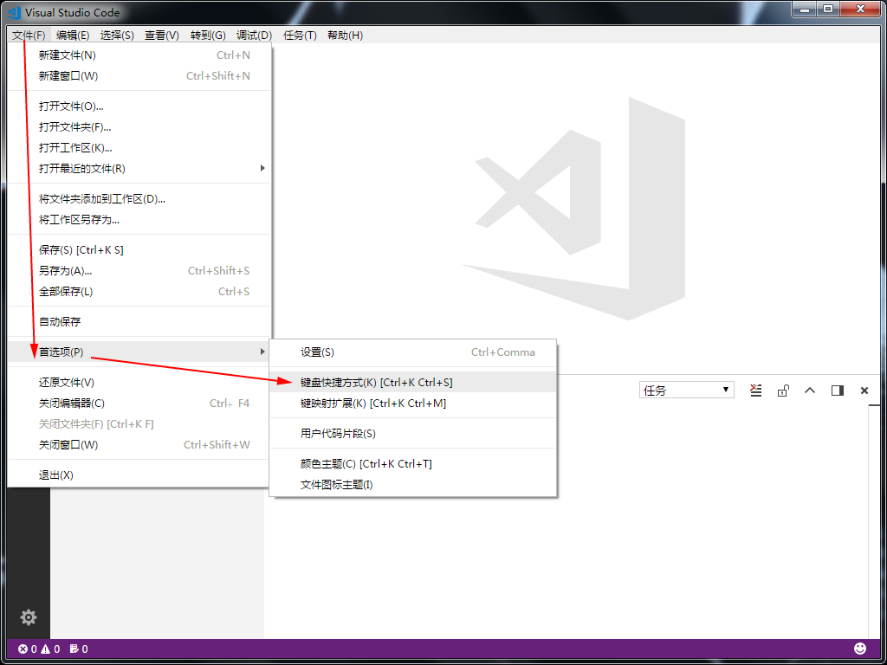Screen dimensions: 887x665
Task: Click the output panel vertical scrollbar
Action: 875,521
